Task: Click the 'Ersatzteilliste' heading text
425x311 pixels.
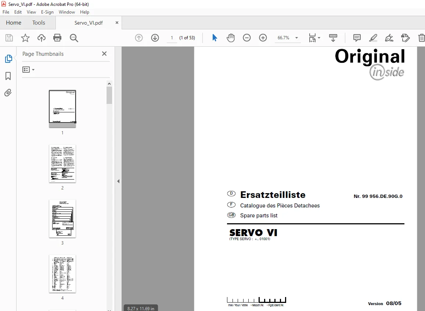Action: tap(273, 195)
